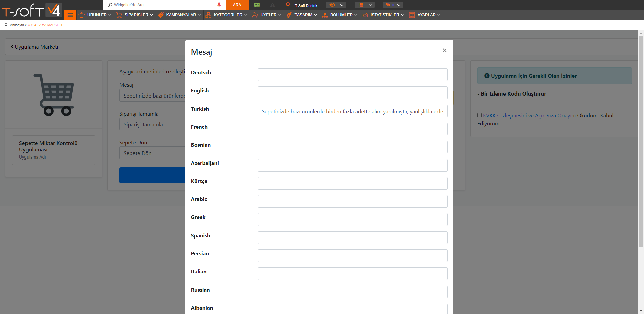Click the Sepete Dön background field
644x314 pixels.
[153, 153]
